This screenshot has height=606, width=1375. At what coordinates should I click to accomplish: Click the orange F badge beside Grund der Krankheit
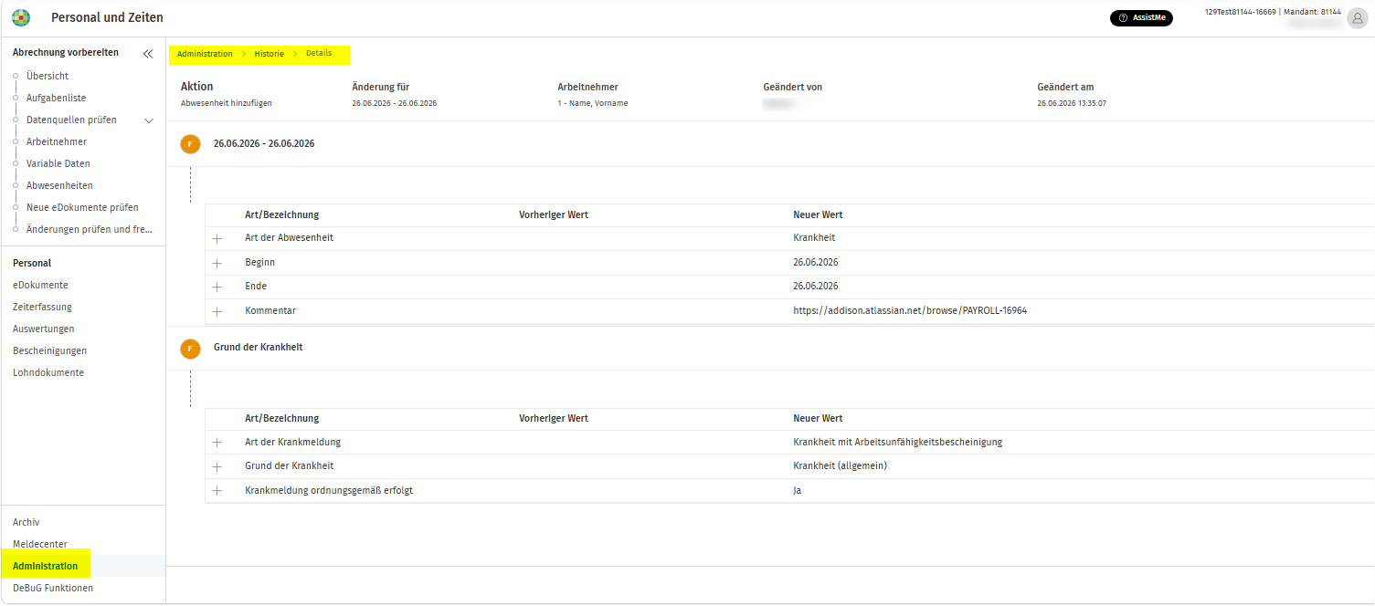tap(190, 348)
